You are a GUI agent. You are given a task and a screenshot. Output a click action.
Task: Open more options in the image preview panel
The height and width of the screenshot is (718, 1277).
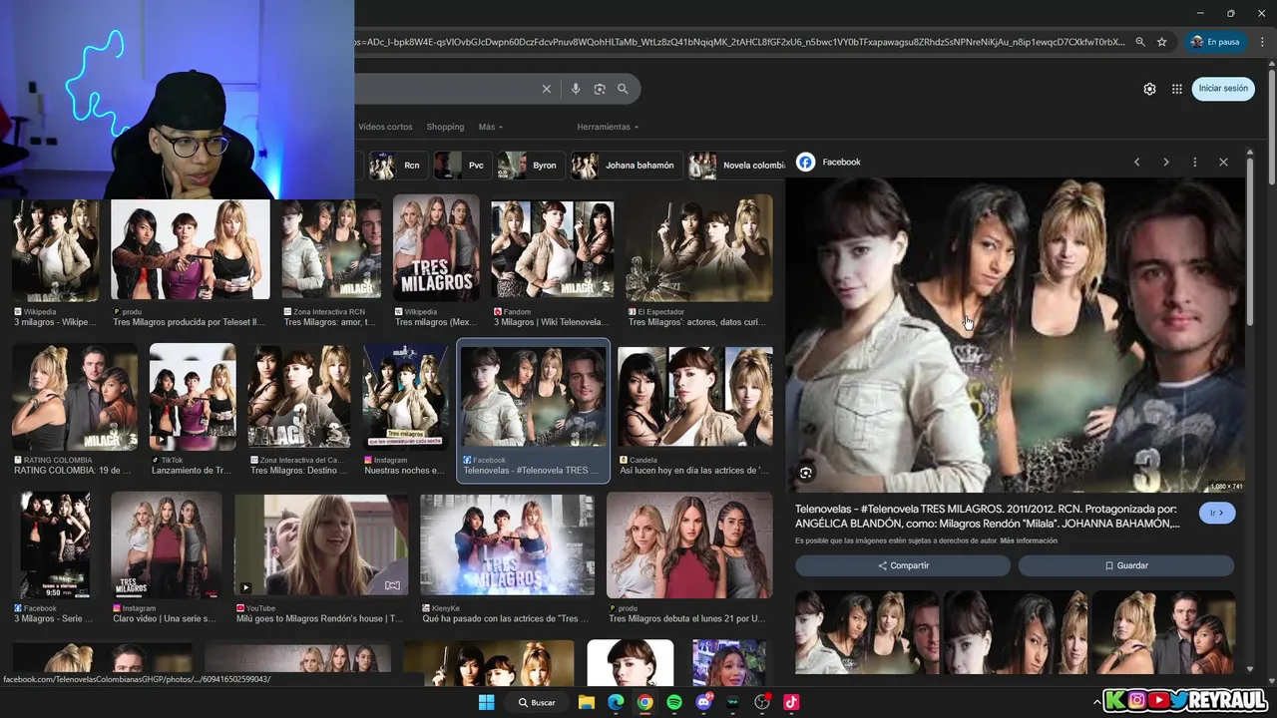[x=1195, y=162]
